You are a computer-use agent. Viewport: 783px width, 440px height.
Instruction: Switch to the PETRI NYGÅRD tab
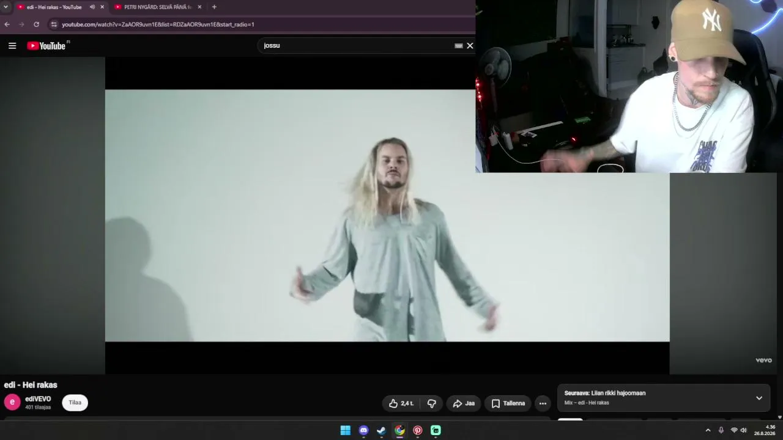pyautogui.click(x=158, y=7)
